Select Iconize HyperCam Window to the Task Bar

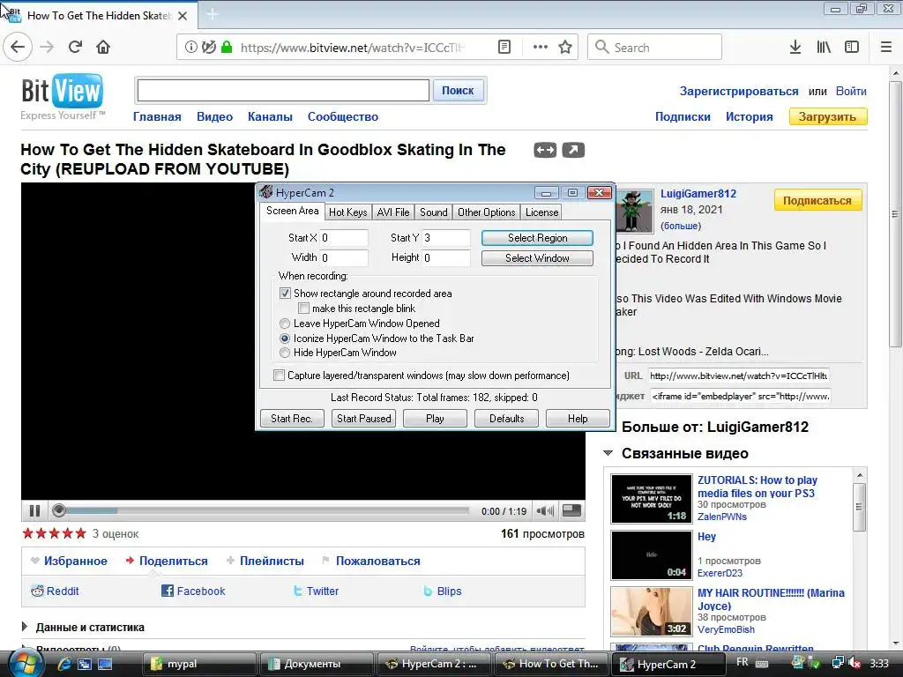[285, 338]
